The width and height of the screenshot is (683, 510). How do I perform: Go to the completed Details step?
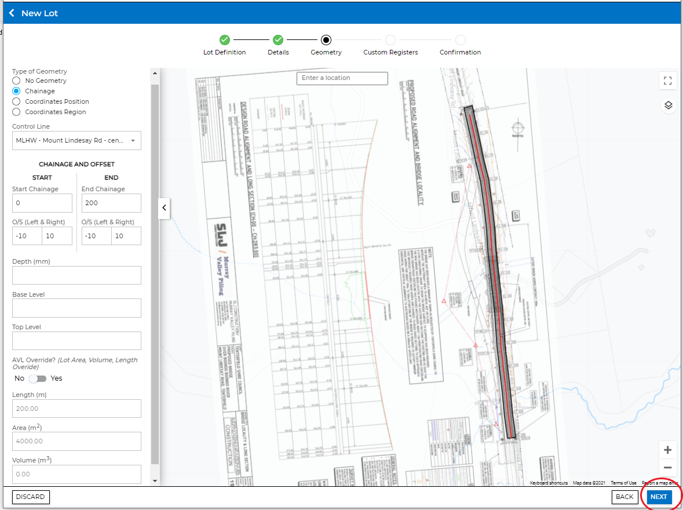(278, 40)
